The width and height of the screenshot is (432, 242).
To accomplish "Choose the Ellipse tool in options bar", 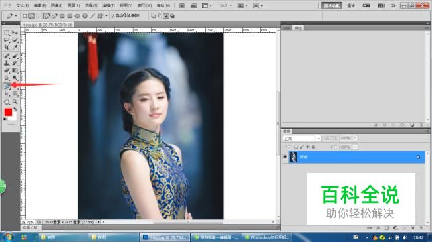I will tap(77, 16).
